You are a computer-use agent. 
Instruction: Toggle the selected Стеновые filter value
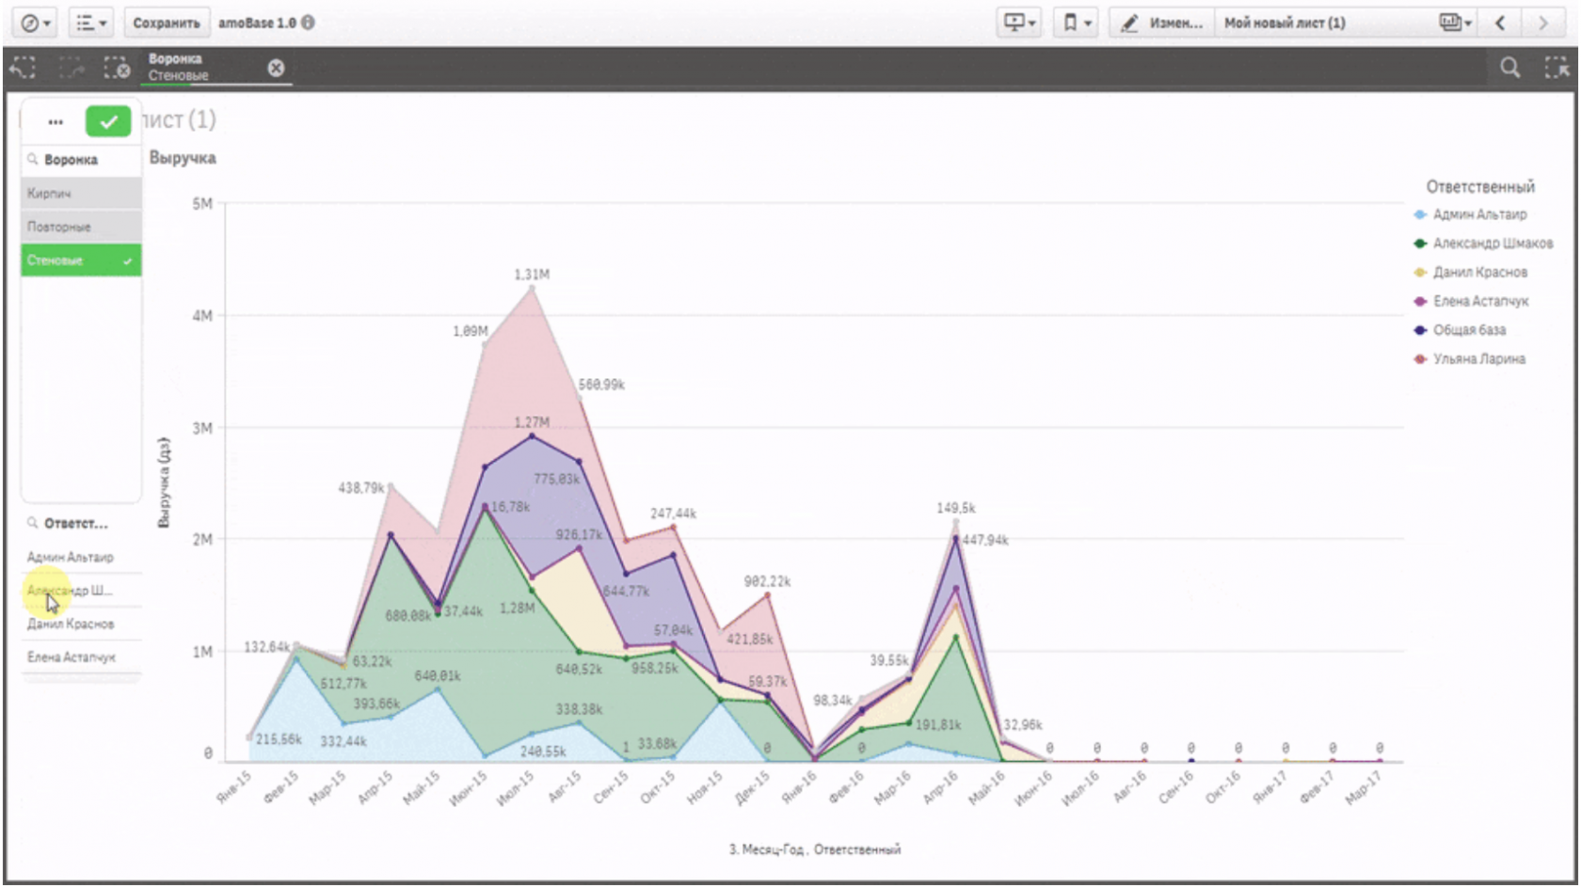pos(81,261)
